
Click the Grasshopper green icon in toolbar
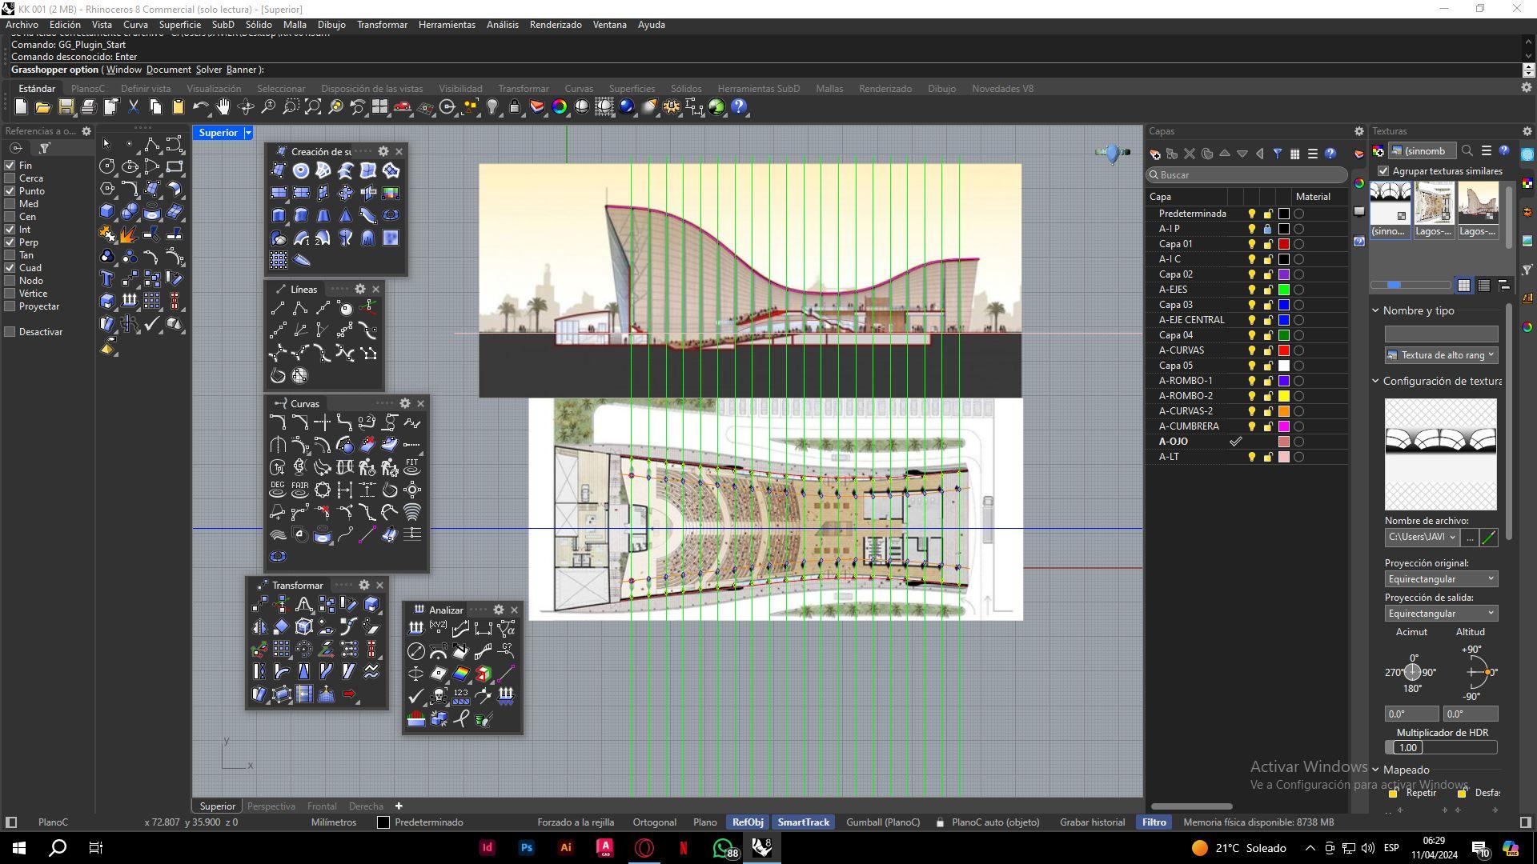[716, 106]
